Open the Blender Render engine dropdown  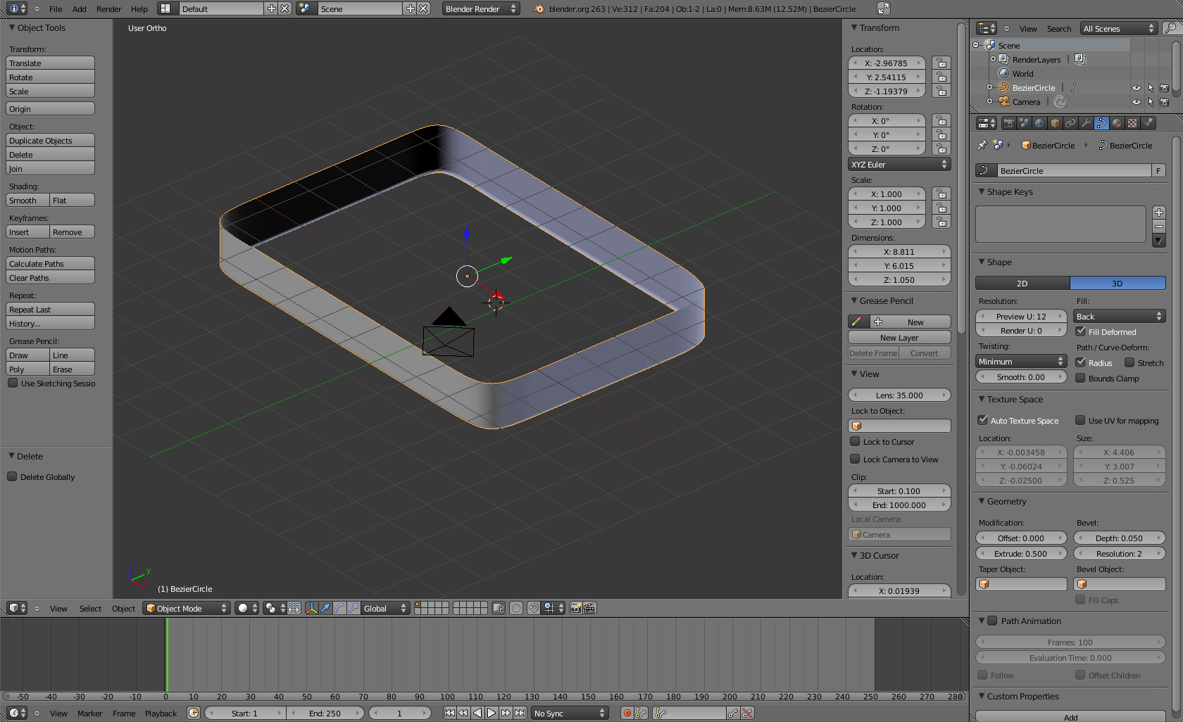(481, 8)
